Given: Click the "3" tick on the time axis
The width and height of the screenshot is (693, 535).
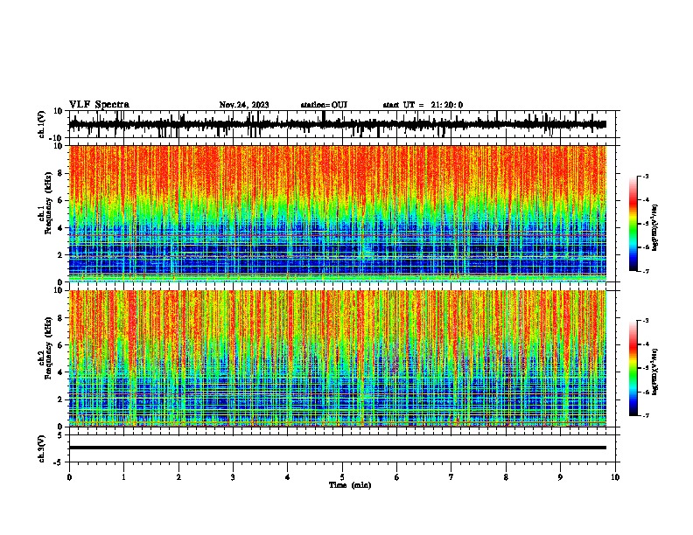Looking at the screenshot, I should [233, 477].
